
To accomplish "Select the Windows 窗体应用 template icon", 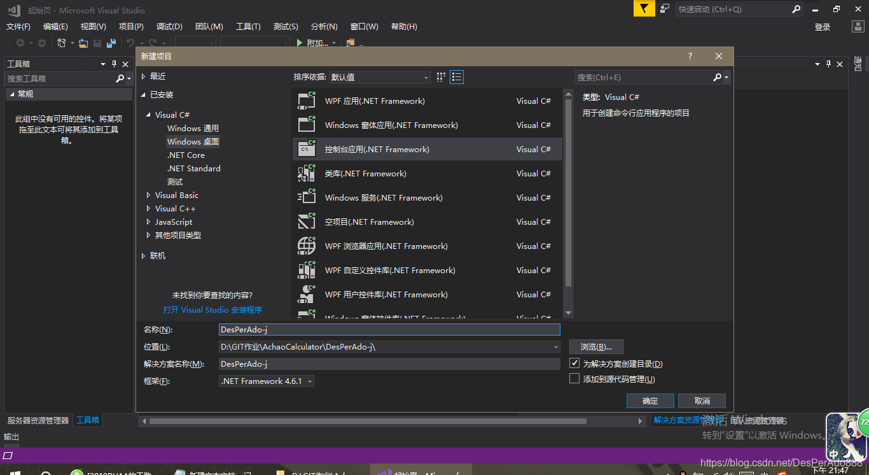I will 307,125.
